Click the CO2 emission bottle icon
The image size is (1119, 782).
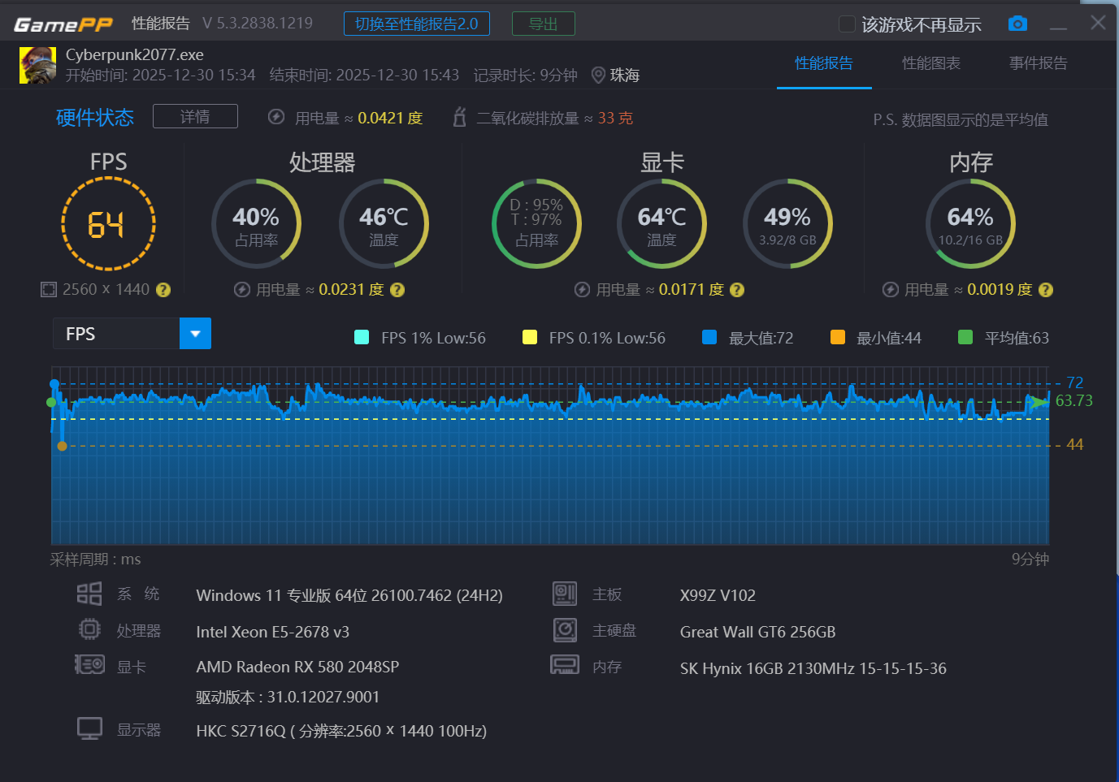[459, 118]
